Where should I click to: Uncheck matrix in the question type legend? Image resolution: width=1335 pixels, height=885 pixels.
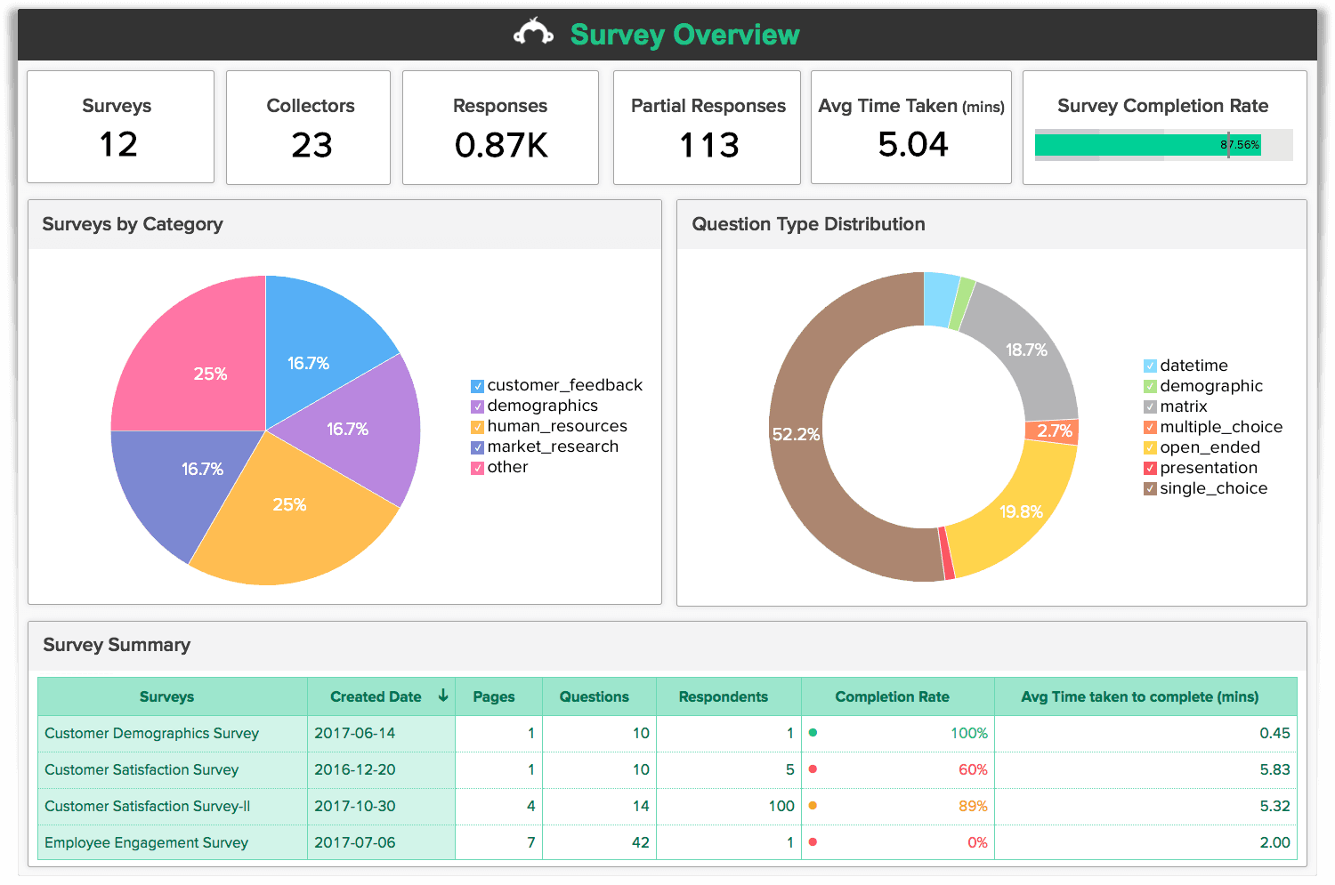pyautogui.click(x=1149, y=406)
